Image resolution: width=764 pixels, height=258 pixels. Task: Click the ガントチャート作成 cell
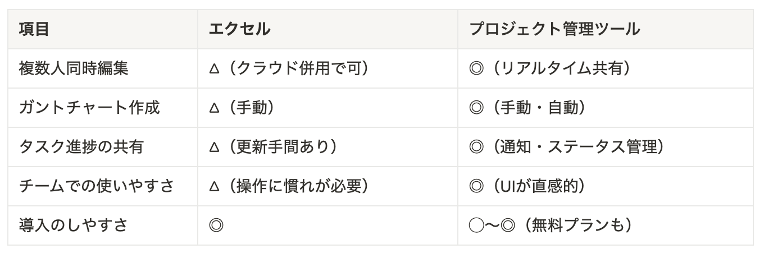[x=103, y=108]
